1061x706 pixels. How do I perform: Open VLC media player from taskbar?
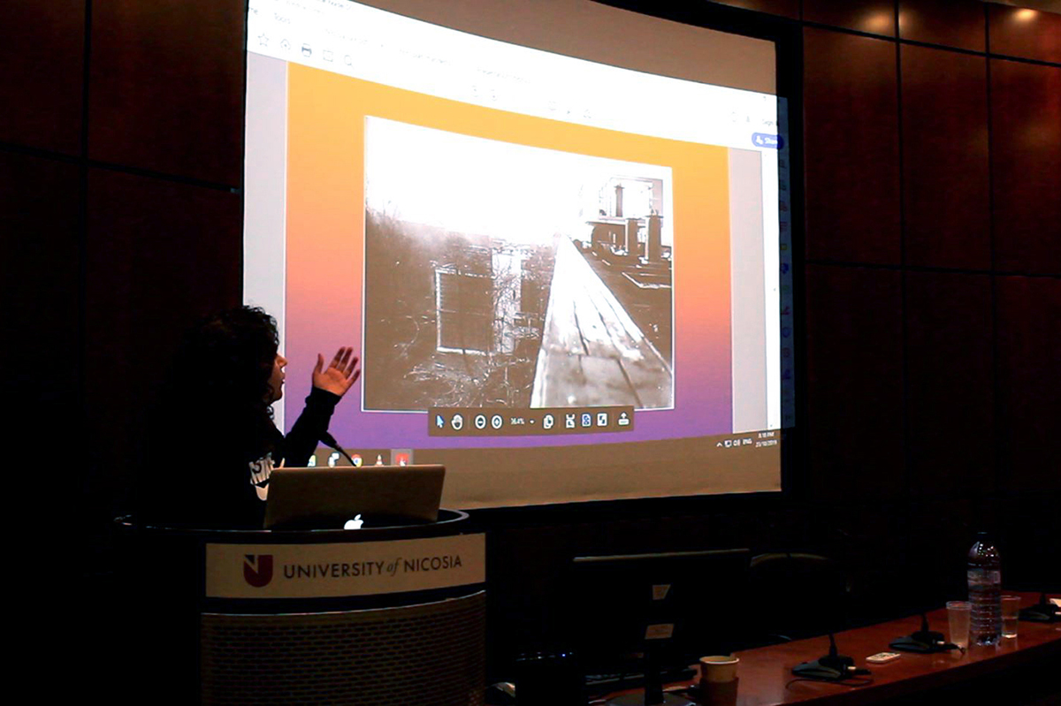[378, 459]
